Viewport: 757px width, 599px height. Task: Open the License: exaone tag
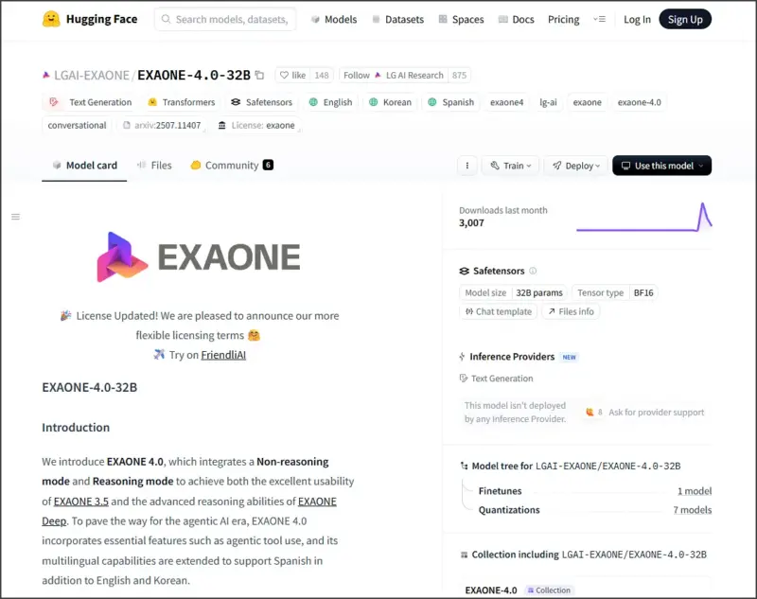click(x=256, y=126)
